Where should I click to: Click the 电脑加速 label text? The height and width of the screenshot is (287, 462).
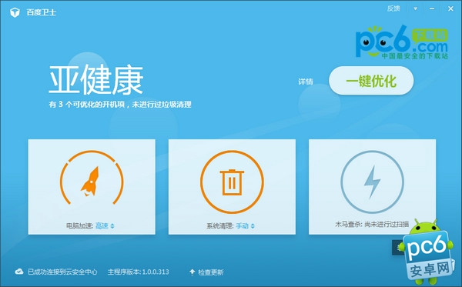[79, 225]
